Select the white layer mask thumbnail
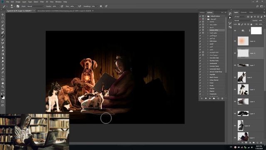 (256, 31)
